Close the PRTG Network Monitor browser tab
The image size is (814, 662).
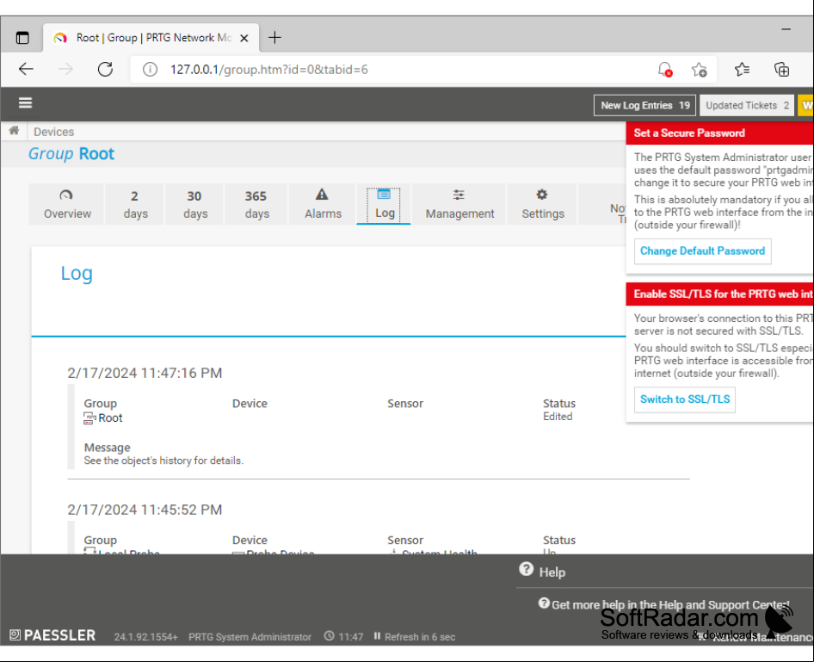coord(244,38)
